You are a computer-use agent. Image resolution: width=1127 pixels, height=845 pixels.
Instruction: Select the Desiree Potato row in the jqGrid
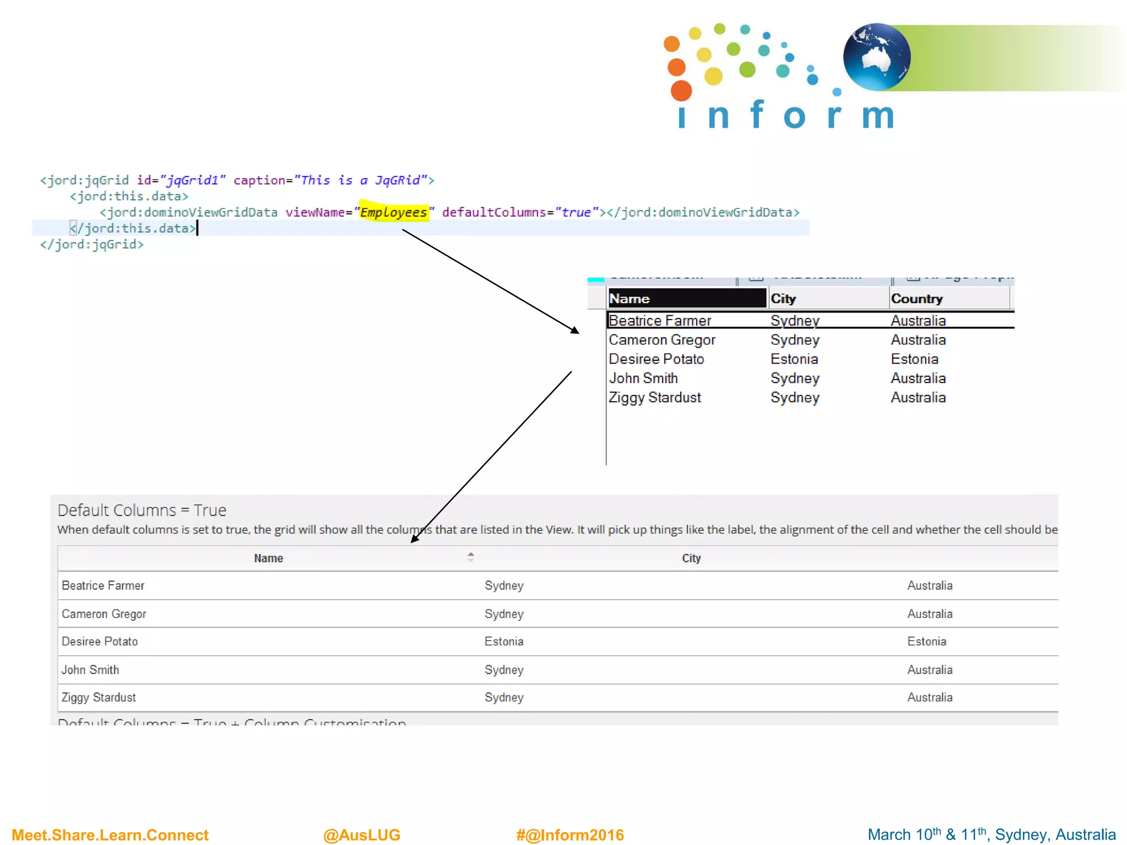tap(100, 641)
